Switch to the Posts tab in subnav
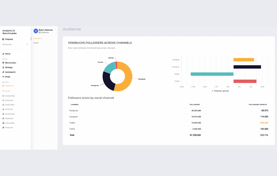Screen dimensions: 277x176 pos(36,43)
